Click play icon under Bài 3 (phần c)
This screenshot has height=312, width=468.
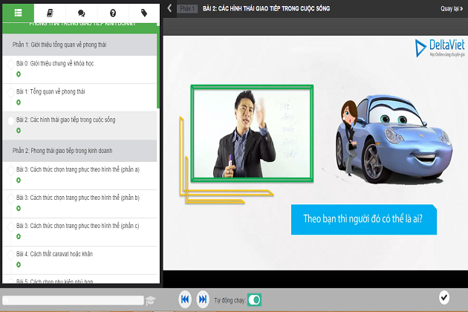(x=19, y=236)
